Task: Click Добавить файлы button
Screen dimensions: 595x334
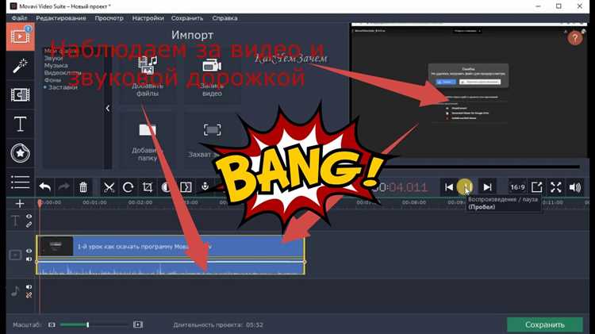Action: click(x=148, y=76)
